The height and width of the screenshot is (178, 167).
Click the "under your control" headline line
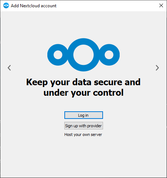point(83,93)
